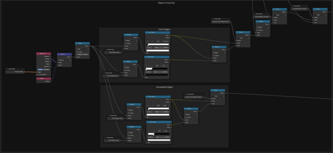Click the color swatch of top Smoothed Edges Color Ramp
The height and width of the screenshot is (153, 333).
point(158,115)
